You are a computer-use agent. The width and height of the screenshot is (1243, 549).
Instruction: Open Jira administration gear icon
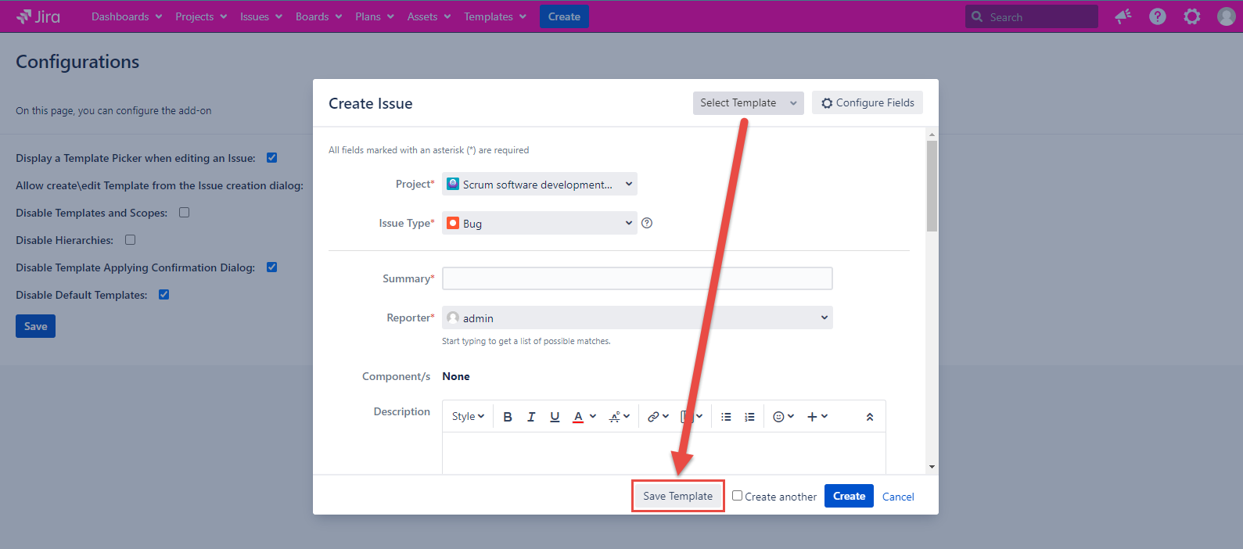pyautogui.click(x=1191, y=16)
